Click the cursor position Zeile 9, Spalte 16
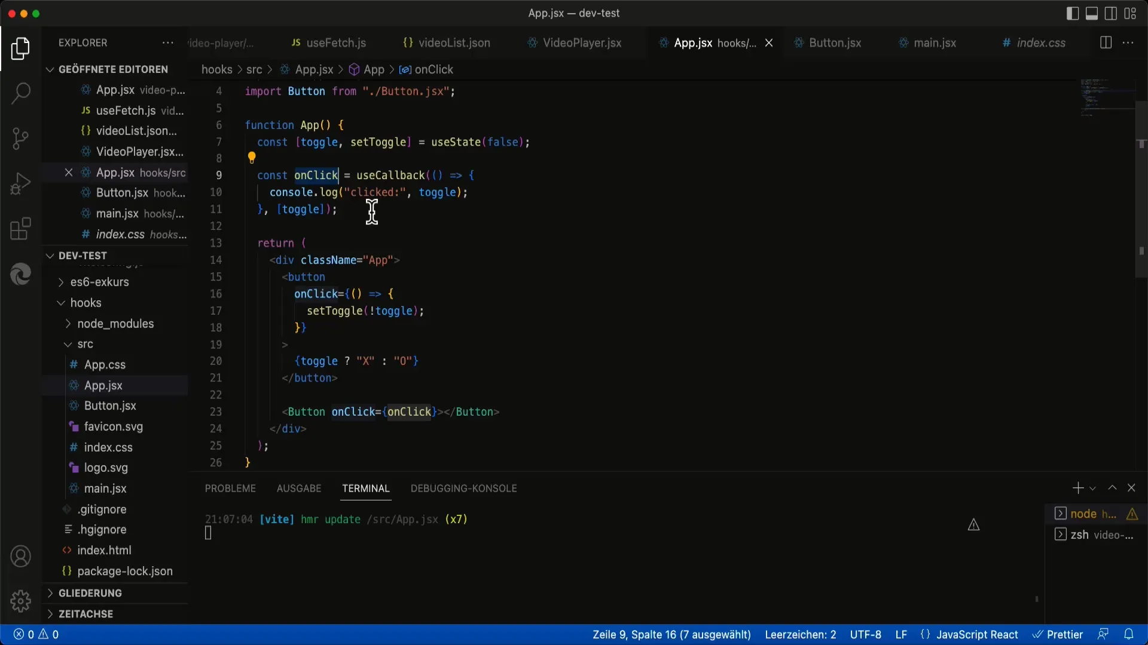Screen dimensions: 1148x645 point(671,634)
